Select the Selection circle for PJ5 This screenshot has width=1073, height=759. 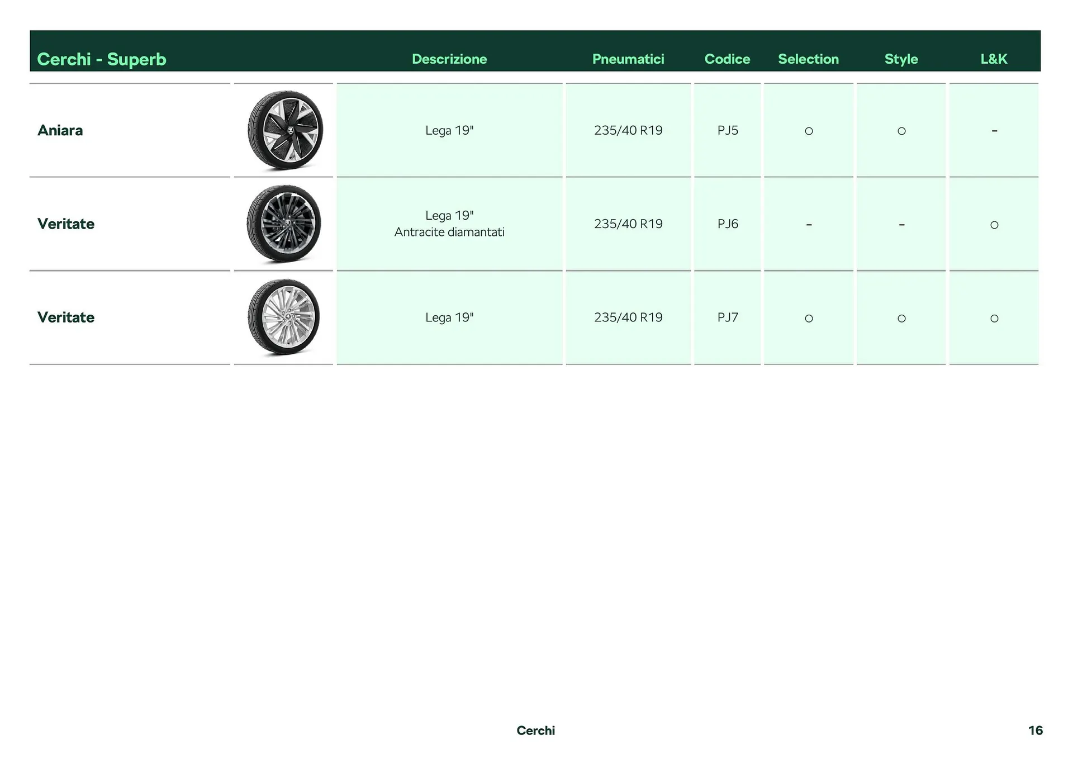(808, 131)
